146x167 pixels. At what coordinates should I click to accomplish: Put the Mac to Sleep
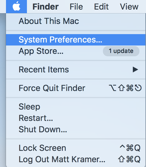[x=76, y=107]
